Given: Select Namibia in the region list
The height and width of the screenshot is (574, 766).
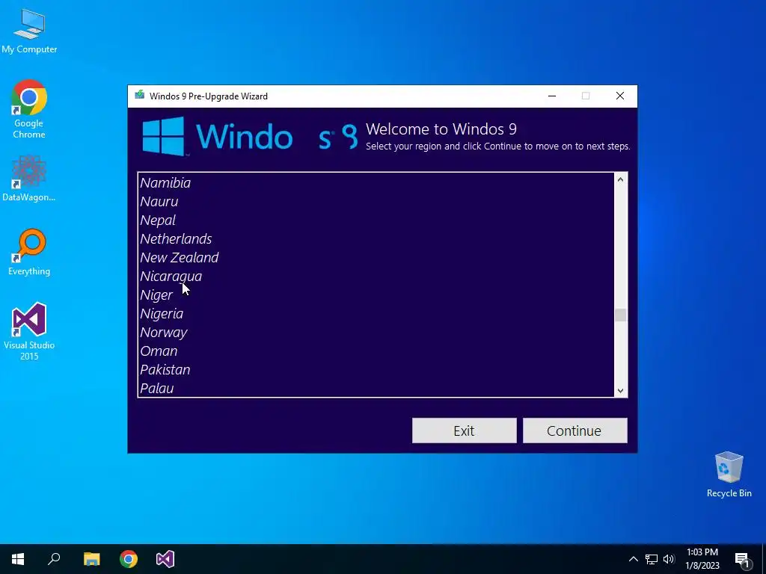Looking at the screenshot, I should 376,182.
